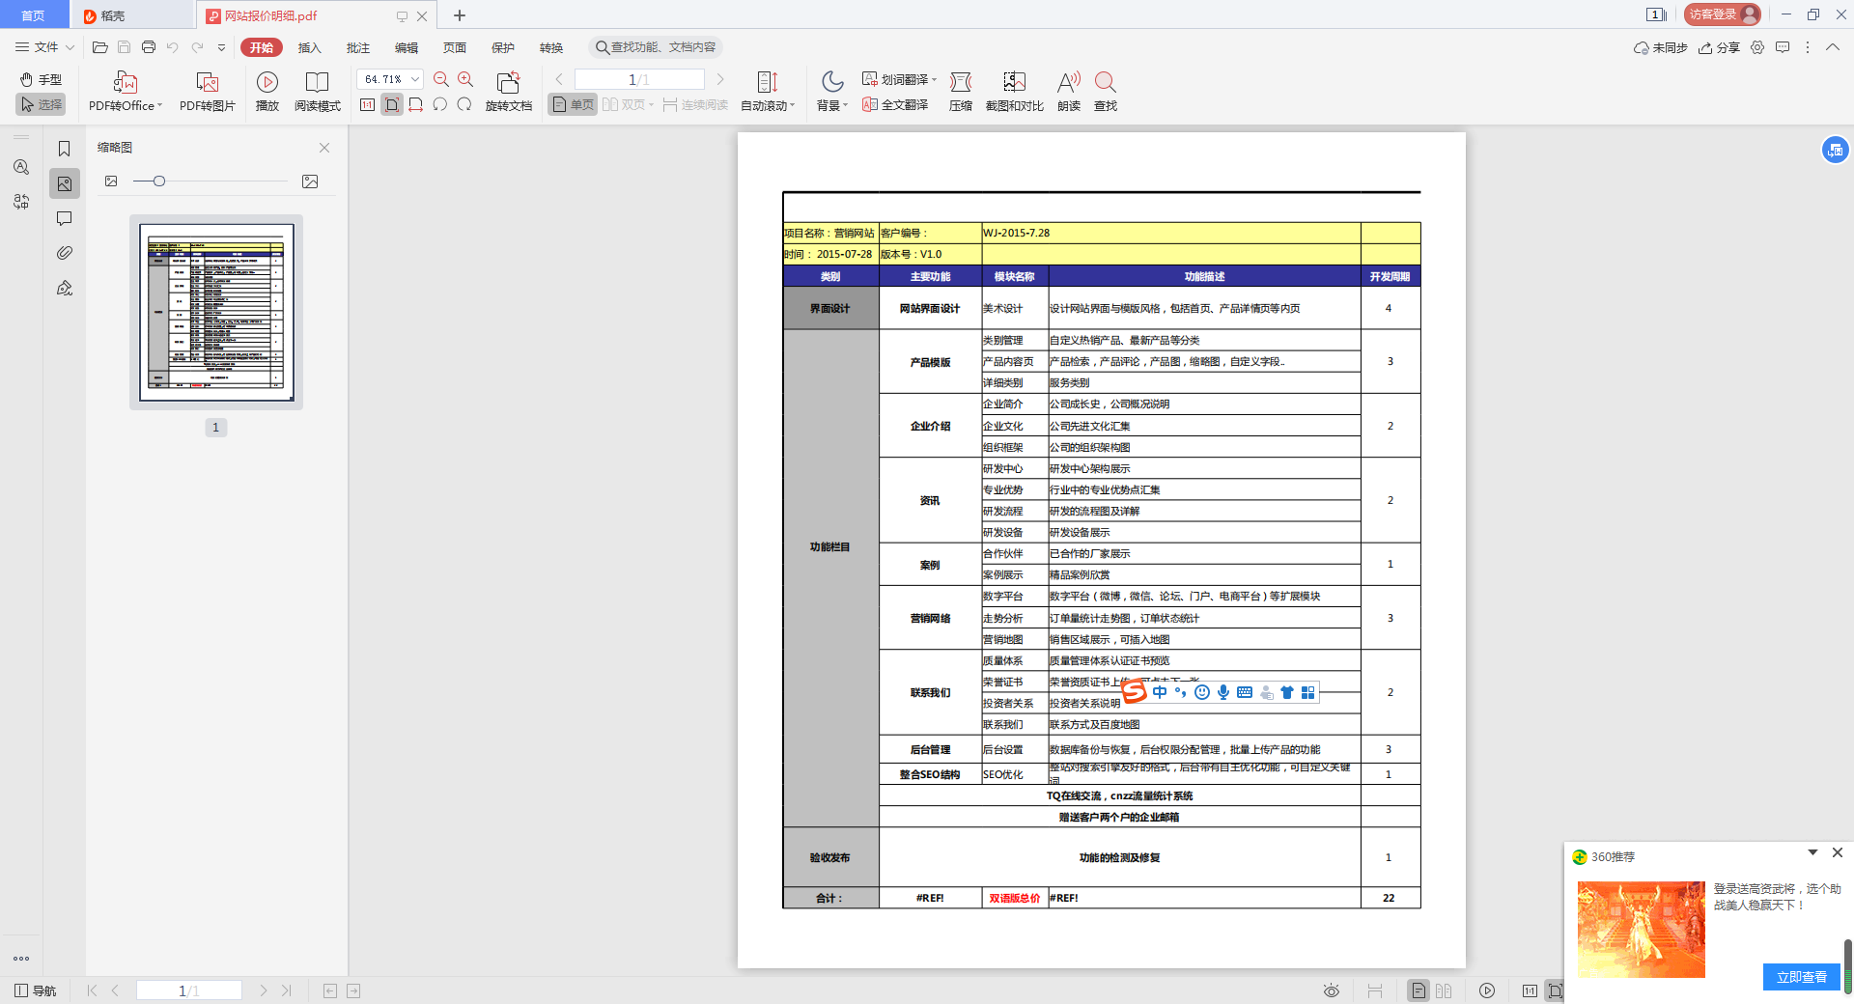Switch to the 保护 ribbon tab
The height and width of the screenshot is (1004, 1854).
[x=502, y=47]
